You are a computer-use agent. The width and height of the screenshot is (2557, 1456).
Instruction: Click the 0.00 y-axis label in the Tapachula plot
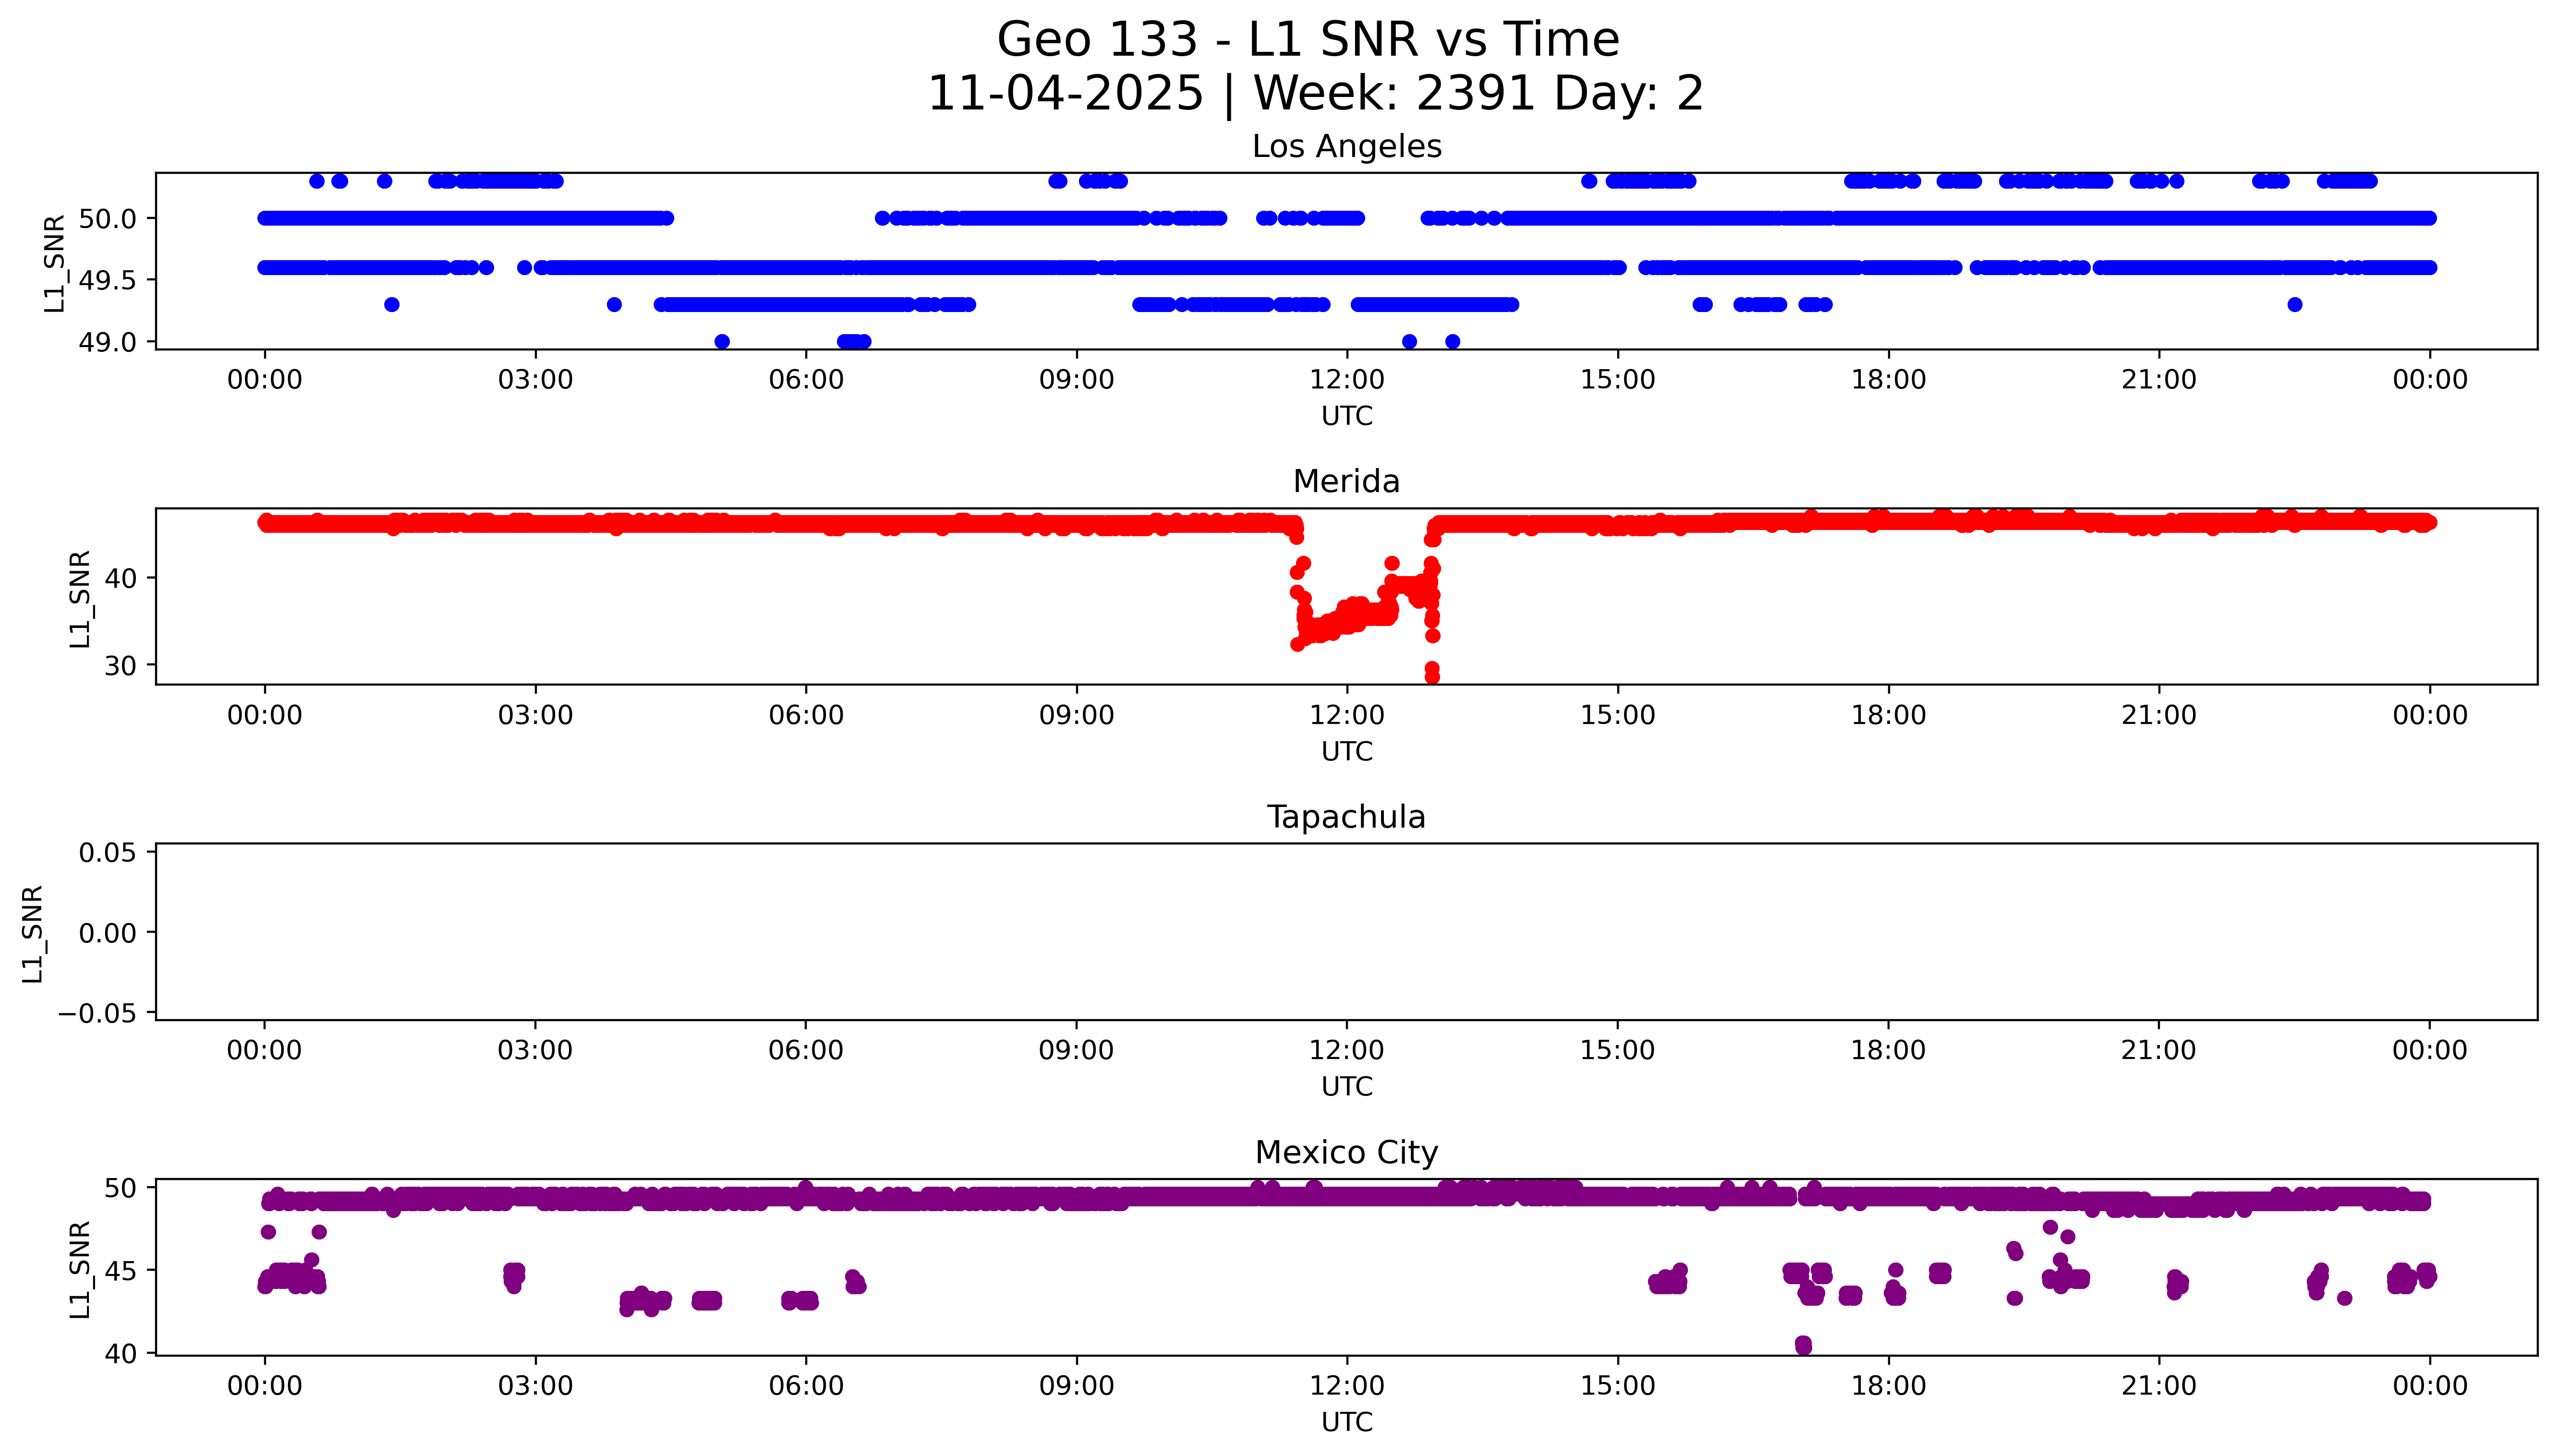coord(107,933)
